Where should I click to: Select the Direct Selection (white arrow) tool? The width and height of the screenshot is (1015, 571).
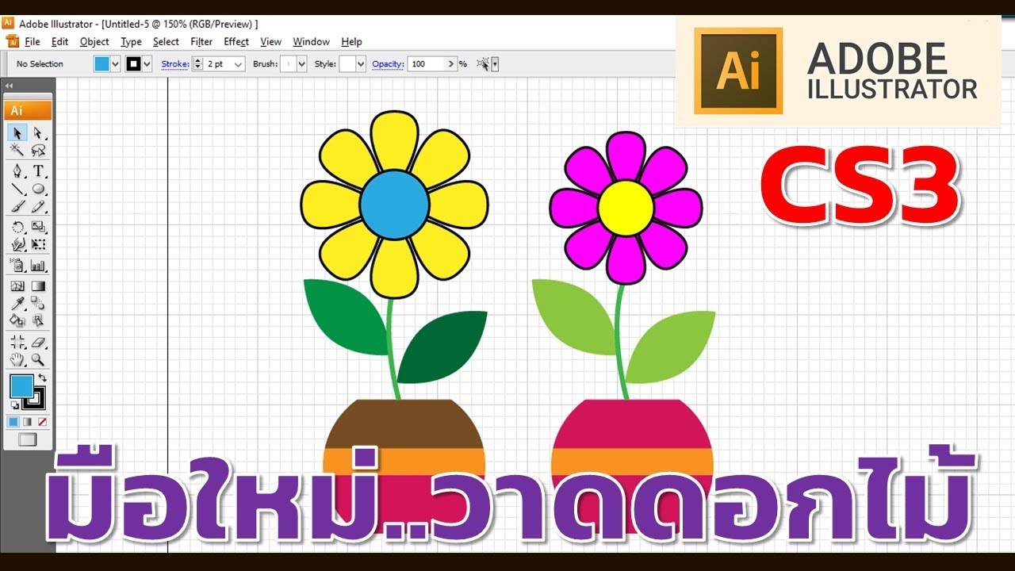point(37,132)
